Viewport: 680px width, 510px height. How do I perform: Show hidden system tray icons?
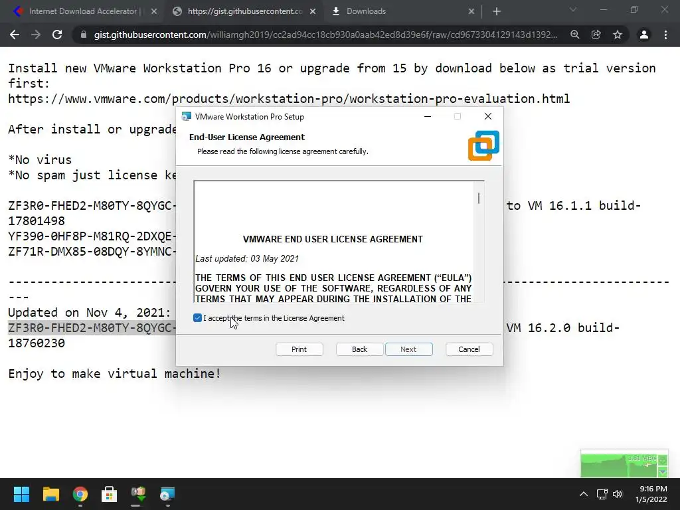(584, 494)
